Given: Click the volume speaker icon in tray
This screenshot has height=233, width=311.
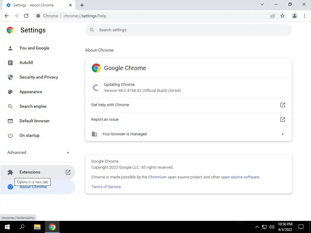Looking at the screenshot, I should (x=272, y=227).
